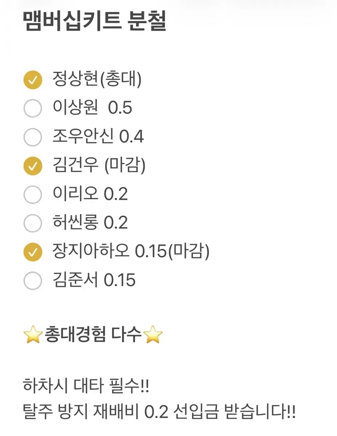This screenshot has width=337, height=436.
Task: Click the 김준서 0.15 item text
Action: [x=94, y=280]
